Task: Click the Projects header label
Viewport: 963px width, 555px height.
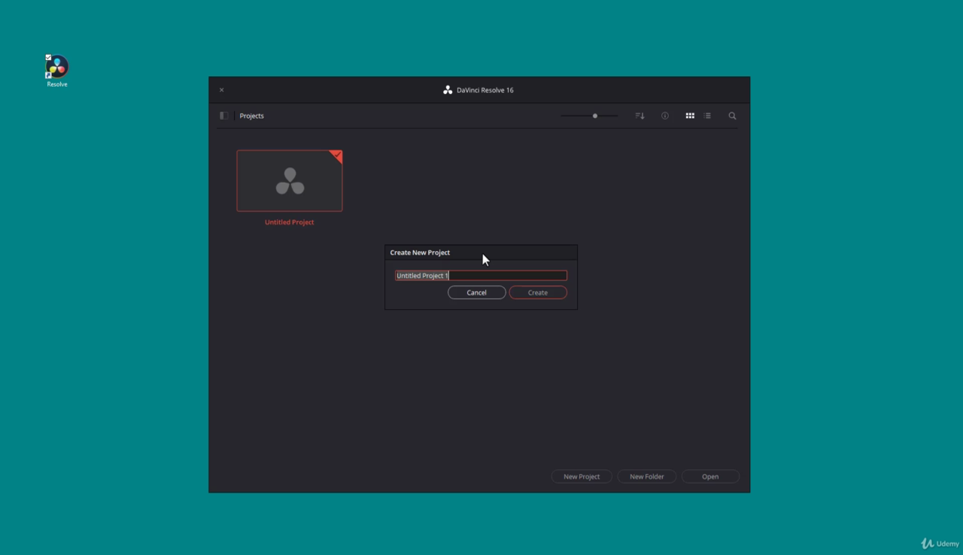Action: pos(252,116)
